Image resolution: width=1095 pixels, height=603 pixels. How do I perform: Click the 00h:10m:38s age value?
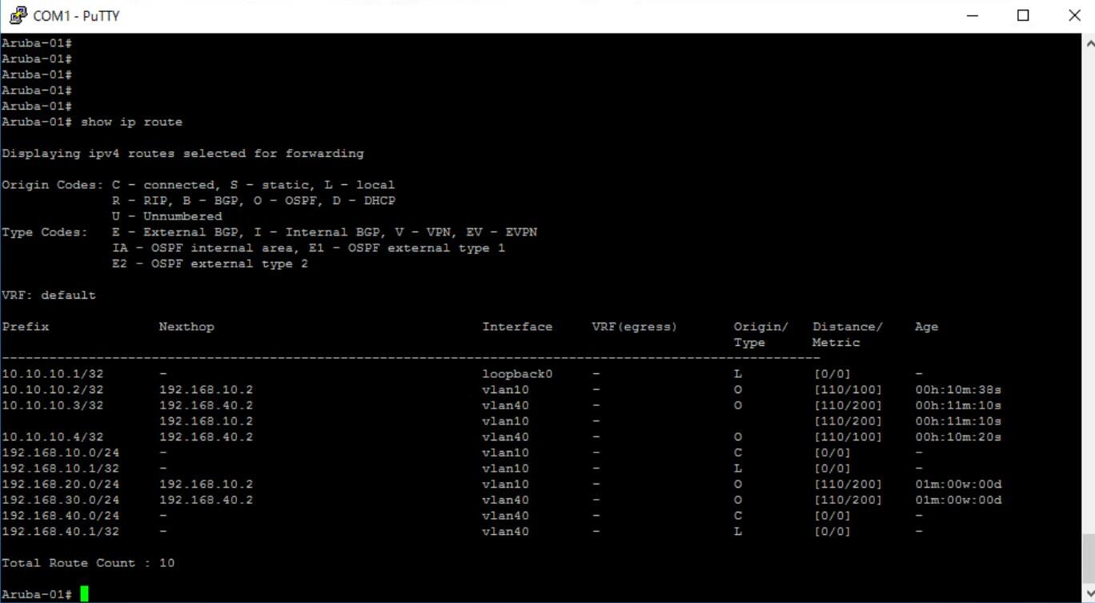[x=958, y=390]
